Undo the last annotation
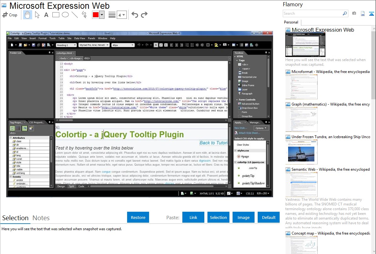Viewport: 376px width, 254px height. (x=135, y=15)
